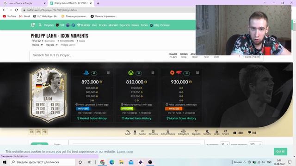The image size is (296, 166).
Task: Open a new browser tab
Action: (x=98, y=3)
